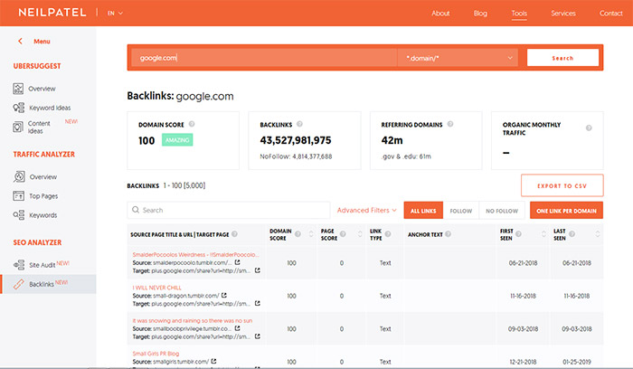Sort by First Seen column arrows
This screenshot has height=369, width=633.
(x=543, y=234)
